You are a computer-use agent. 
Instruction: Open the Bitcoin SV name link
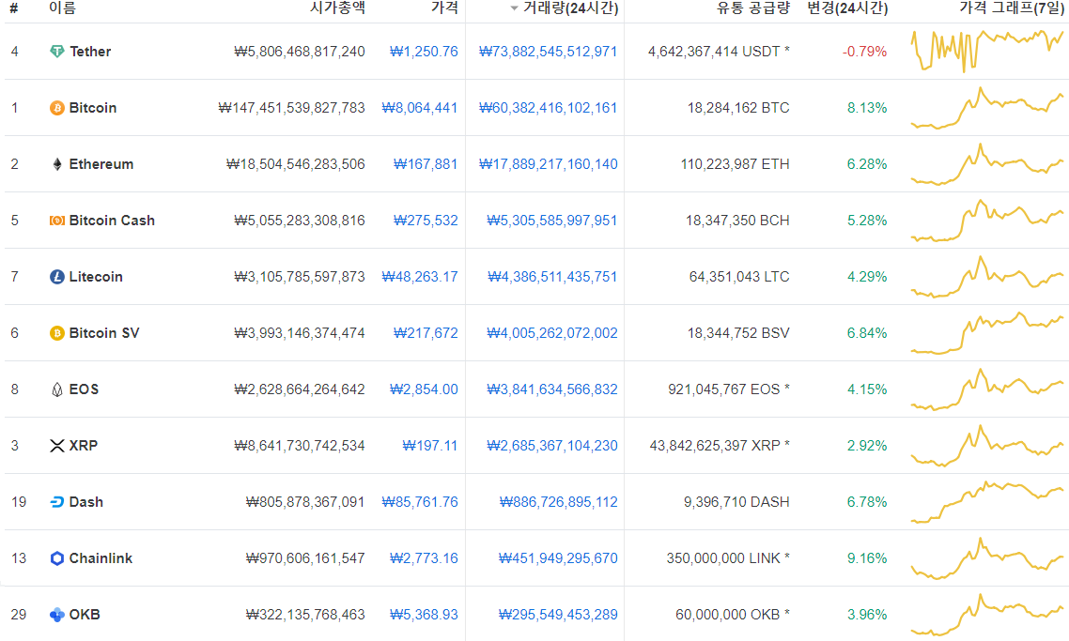point(104,333)
